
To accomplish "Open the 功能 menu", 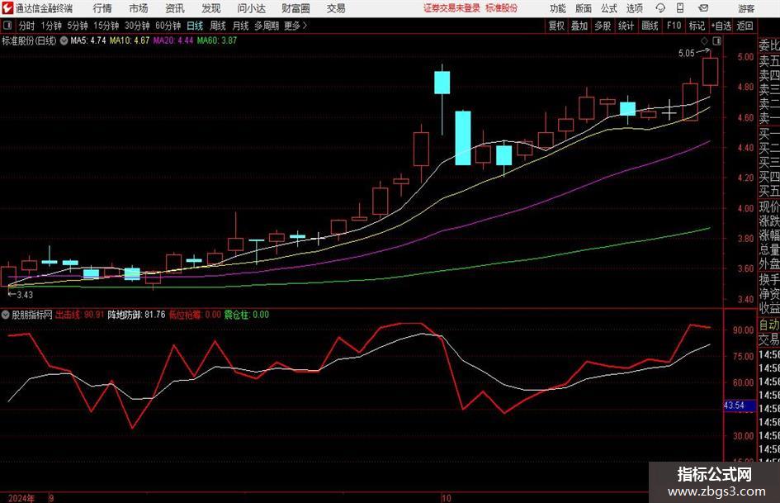I will coord(558,8).
